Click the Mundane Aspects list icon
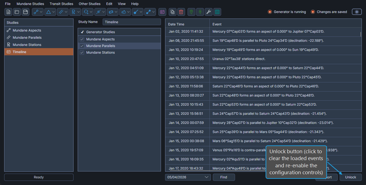The image size is (366, 185). click(9, 30)
